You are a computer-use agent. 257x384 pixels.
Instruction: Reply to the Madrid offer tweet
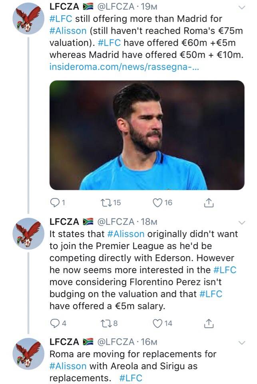[54, 203]
